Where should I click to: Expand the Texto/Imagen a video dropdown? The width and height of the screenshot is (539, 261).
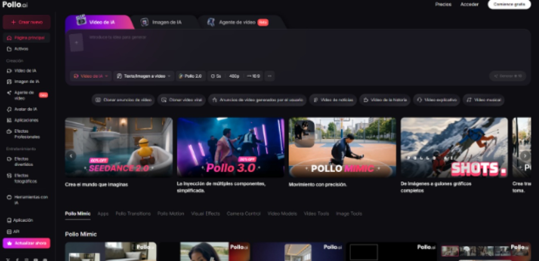click(144, 76)
